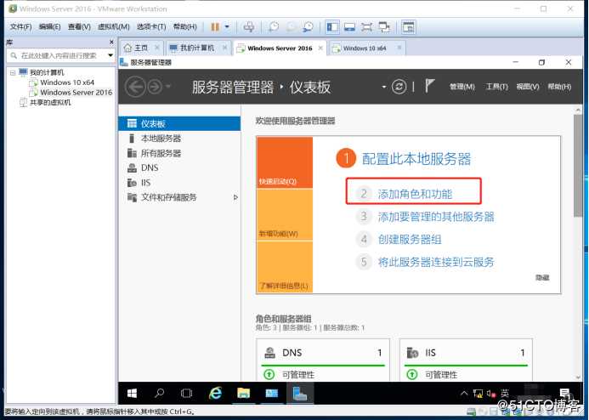Open the 帮助(H) menu in Server Manager
Screen dimensions: 589x420
coord(559,87)
